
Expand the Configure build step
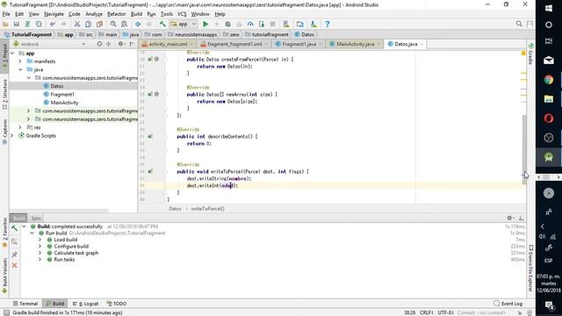tap(40, 247)
